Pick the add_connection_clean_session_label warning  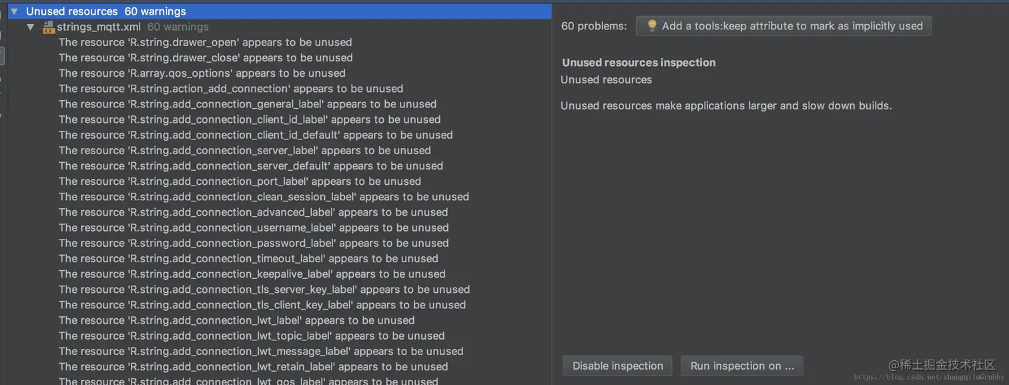click(264, 197)
